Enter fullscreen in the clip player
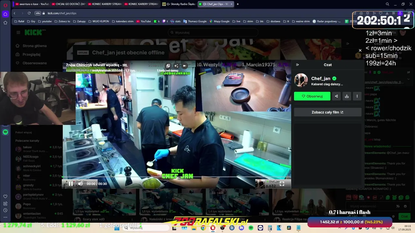This screenshot has width=415, height=233. [282, 184]
